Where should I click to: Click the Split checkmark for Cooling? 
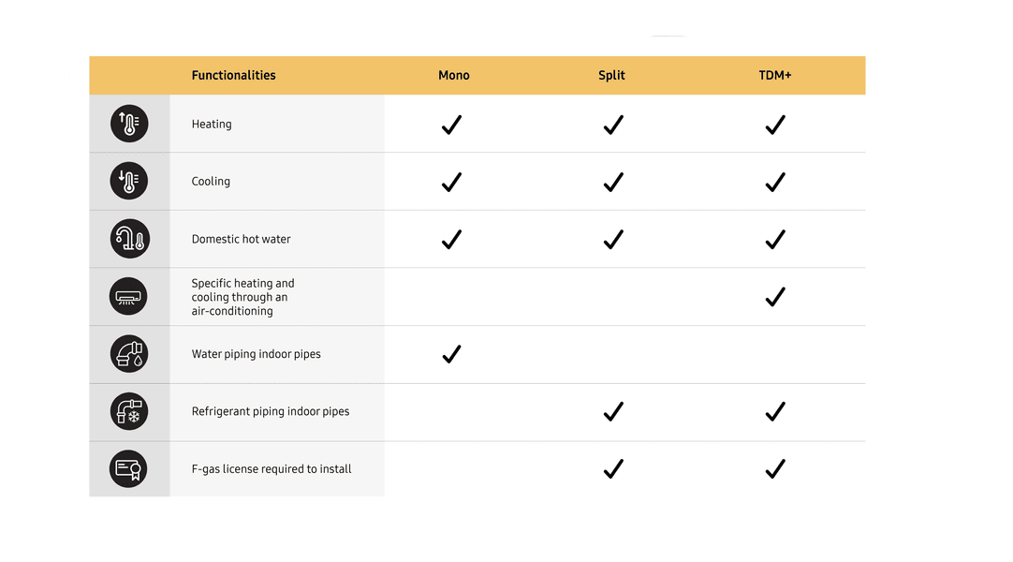(613, 182)
